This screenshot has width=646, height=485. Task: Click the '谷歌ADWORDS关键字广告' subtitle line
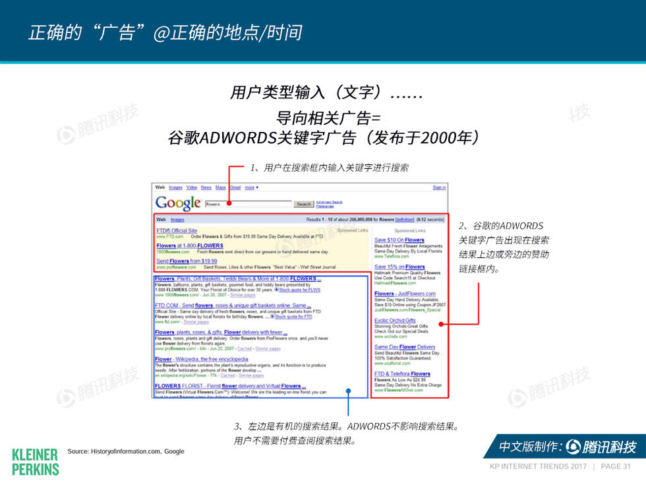(x=324, y=138)
